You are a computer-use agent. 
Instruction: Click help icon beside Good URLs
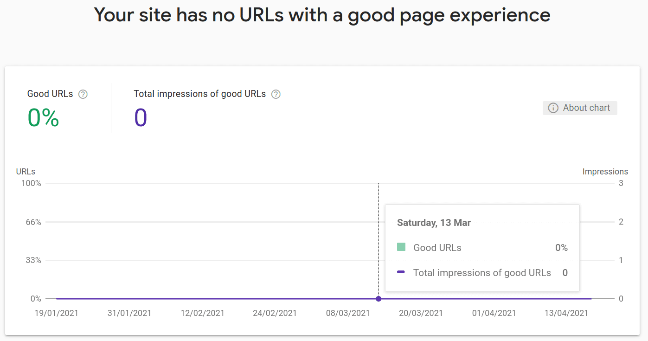83,94
